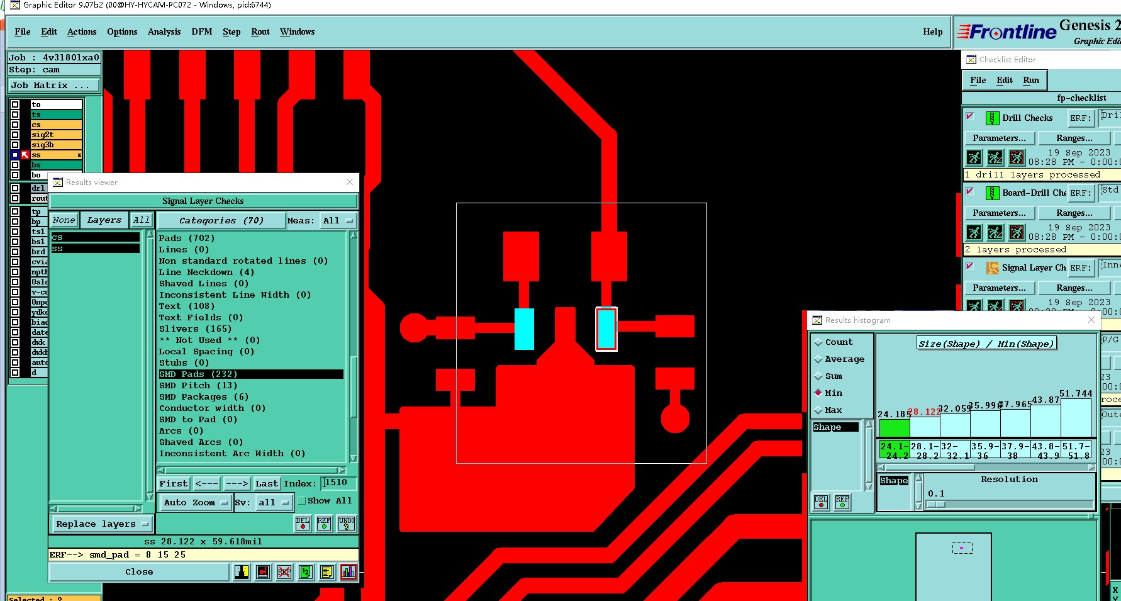
Task: Open the Auto Zoom dropdown
Action: (x=195, y=502)
